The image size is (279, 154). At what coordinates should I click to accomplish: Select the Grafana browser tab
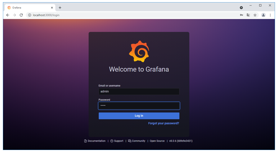[30, 8]
